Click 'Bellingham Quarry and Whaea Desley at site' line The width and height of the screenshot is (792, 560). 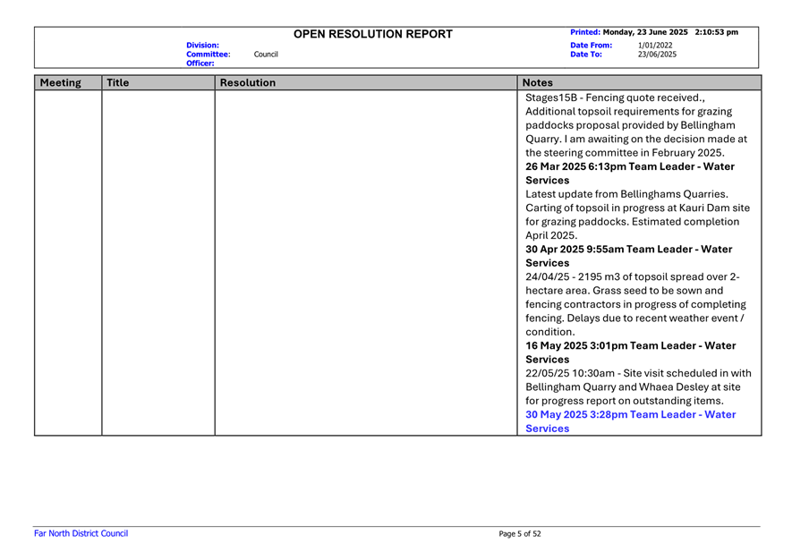(633, 386)
